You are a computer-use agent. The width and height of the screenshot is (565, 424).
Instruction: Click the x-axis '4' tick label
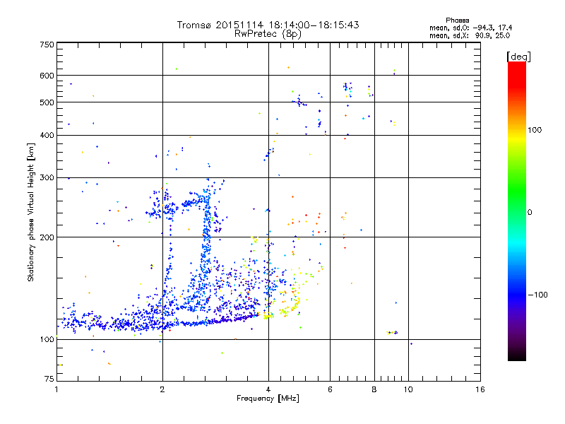pos(268,389)
